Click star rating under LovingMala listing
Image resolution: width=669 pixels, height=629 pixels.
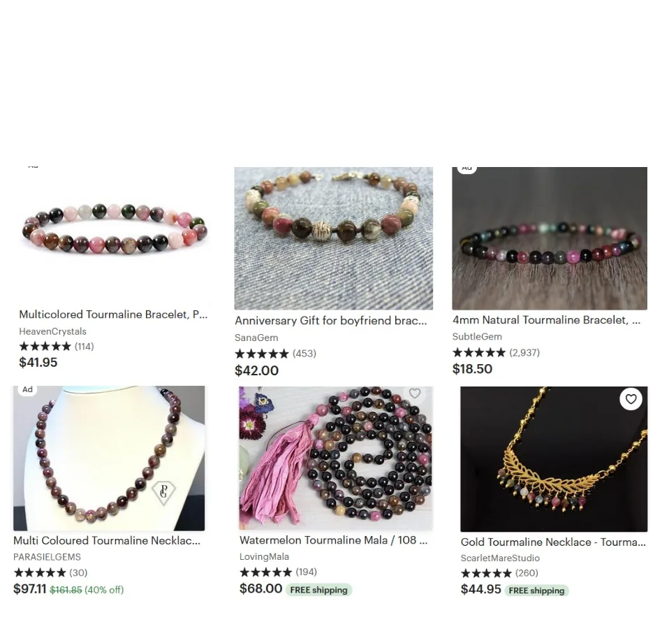pos(266,572)
